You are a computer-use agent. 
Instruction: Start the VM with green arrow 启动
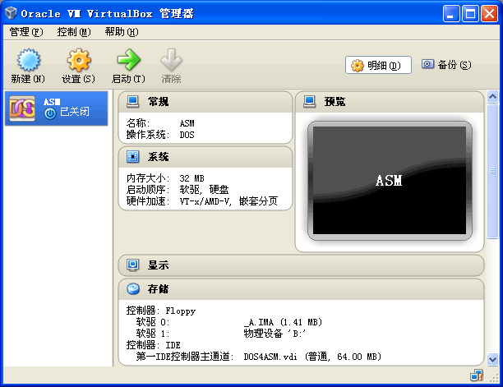tap(128, 60)
